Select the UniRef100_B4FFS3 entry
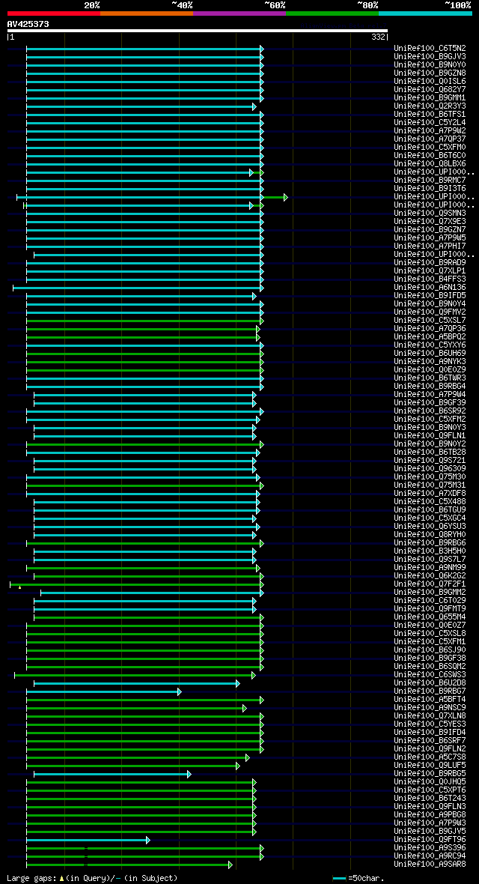 pyautogui.click(x=430, y=279)
